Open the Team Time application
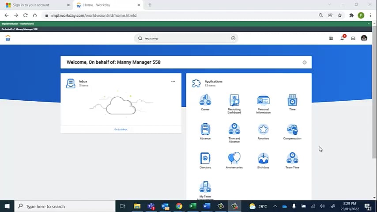 pyautogui.click(x=292, y=160)
